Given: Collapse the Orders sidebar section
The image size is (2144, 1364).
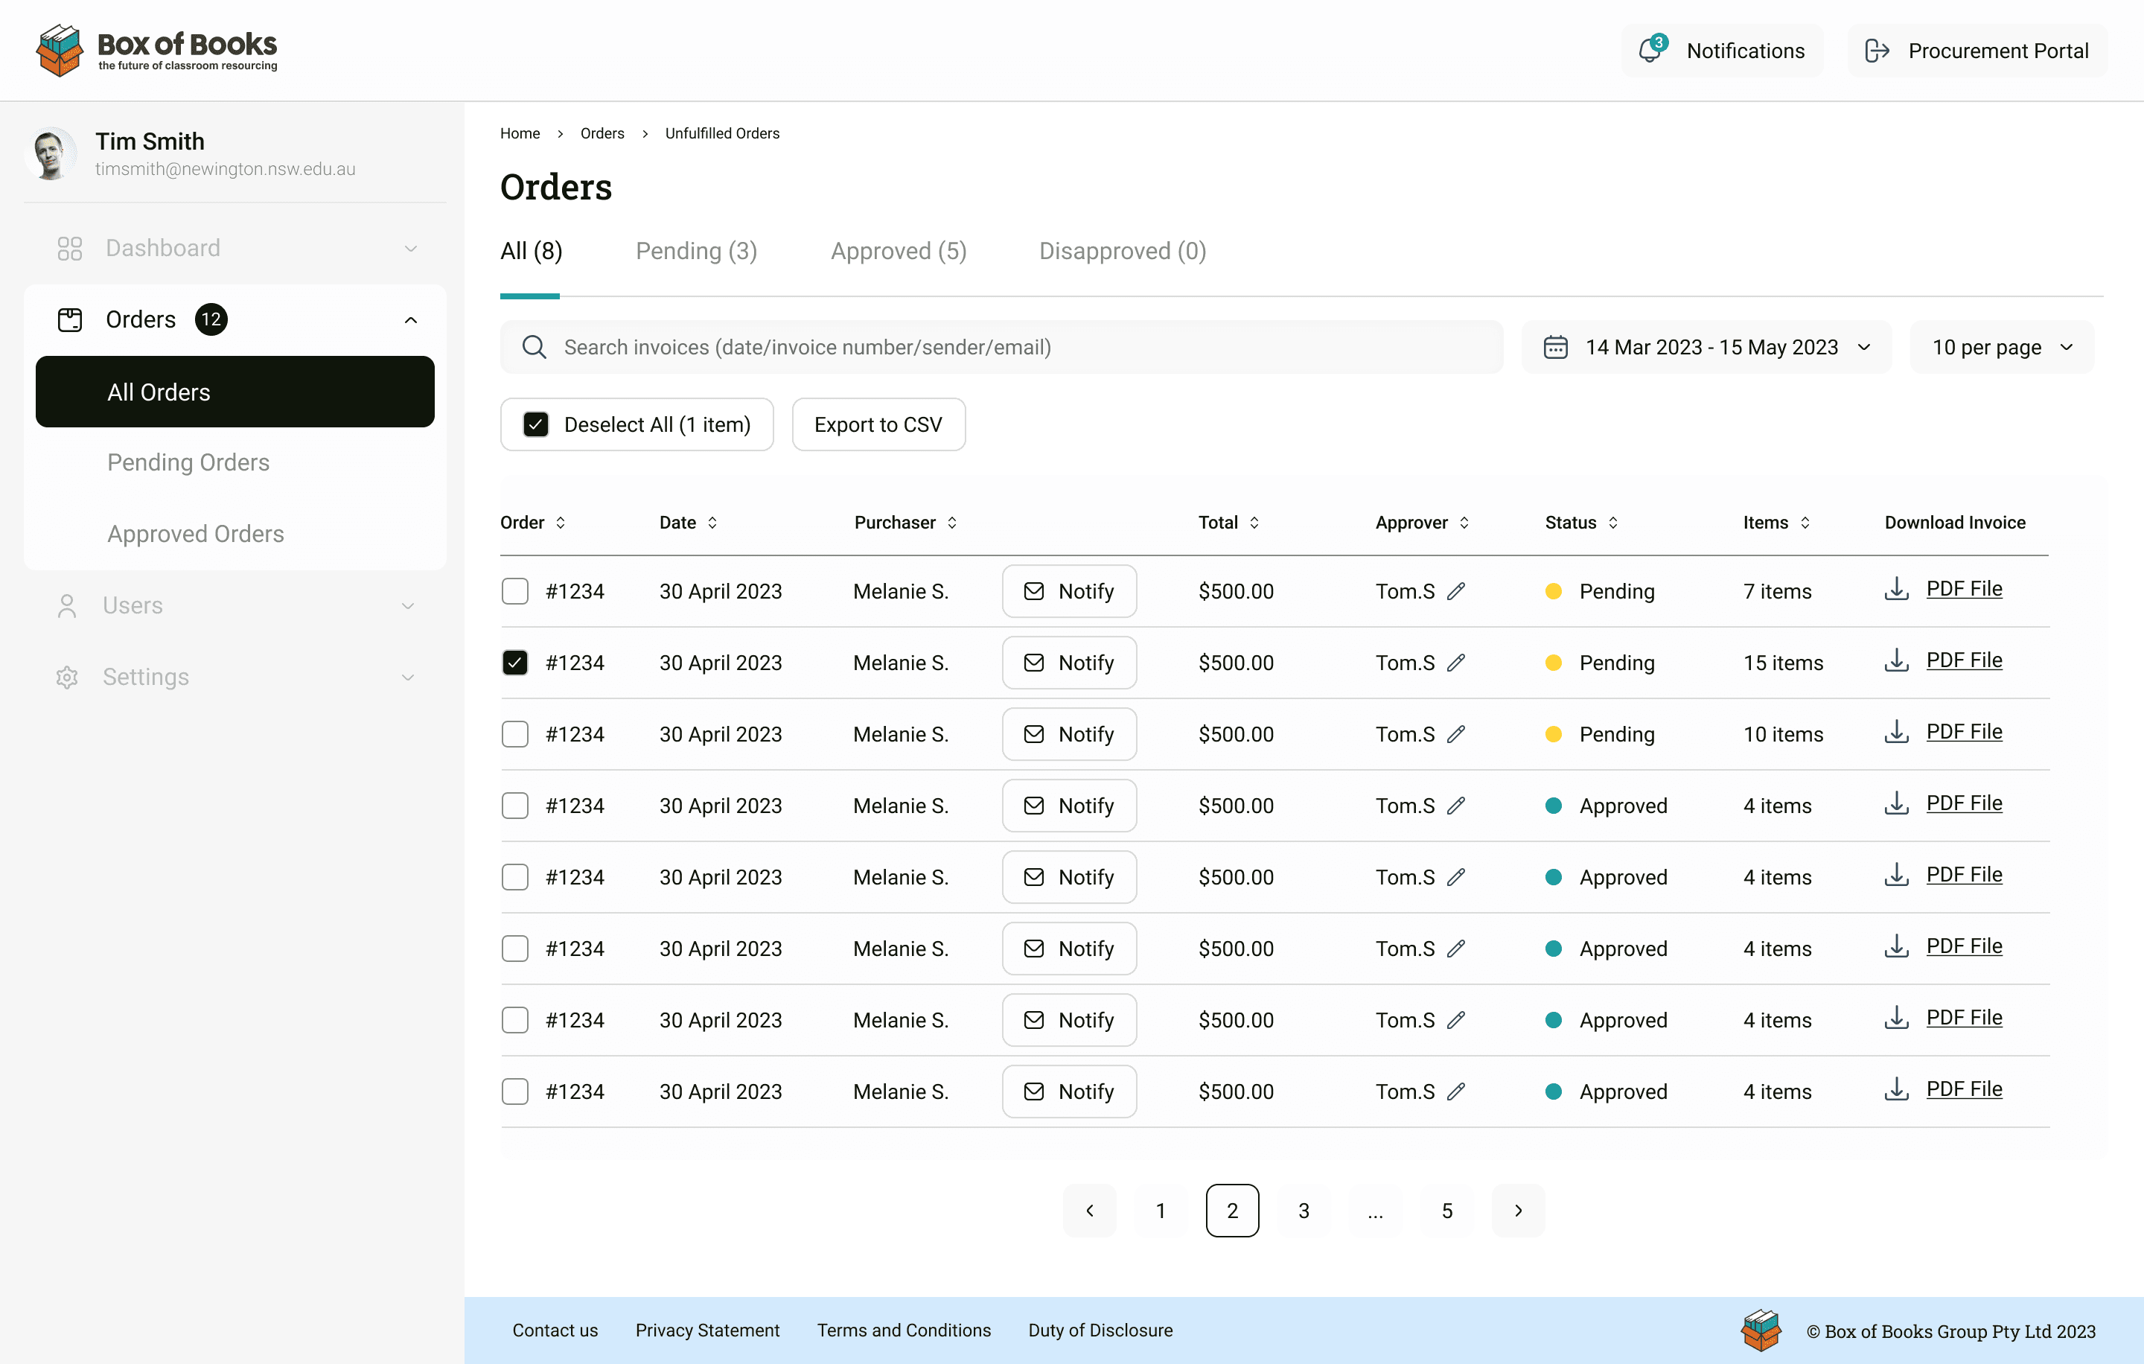Looking at the screenshot, I should (x=410, y=319).
